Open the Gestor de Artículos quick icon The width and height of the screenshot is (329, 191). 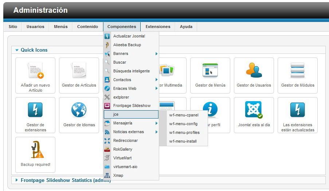(x=79, y=75)
